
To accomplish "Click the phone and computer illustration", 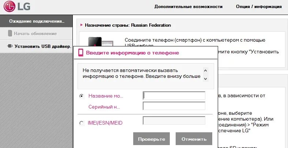I will tap(101, 42).
